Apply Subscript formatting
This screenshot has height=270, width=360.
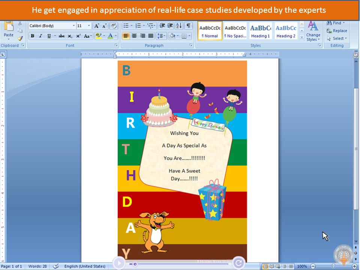[x=70, y=36]
